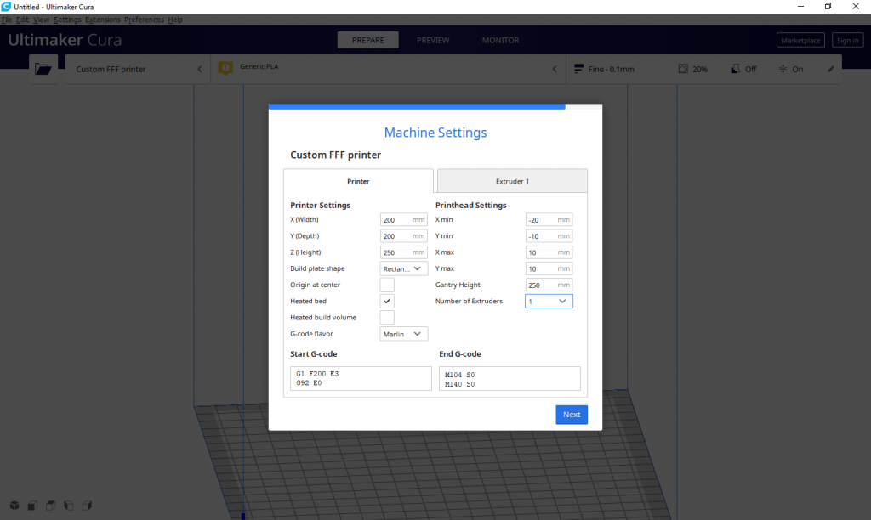Open the Extensions menu

103,20
